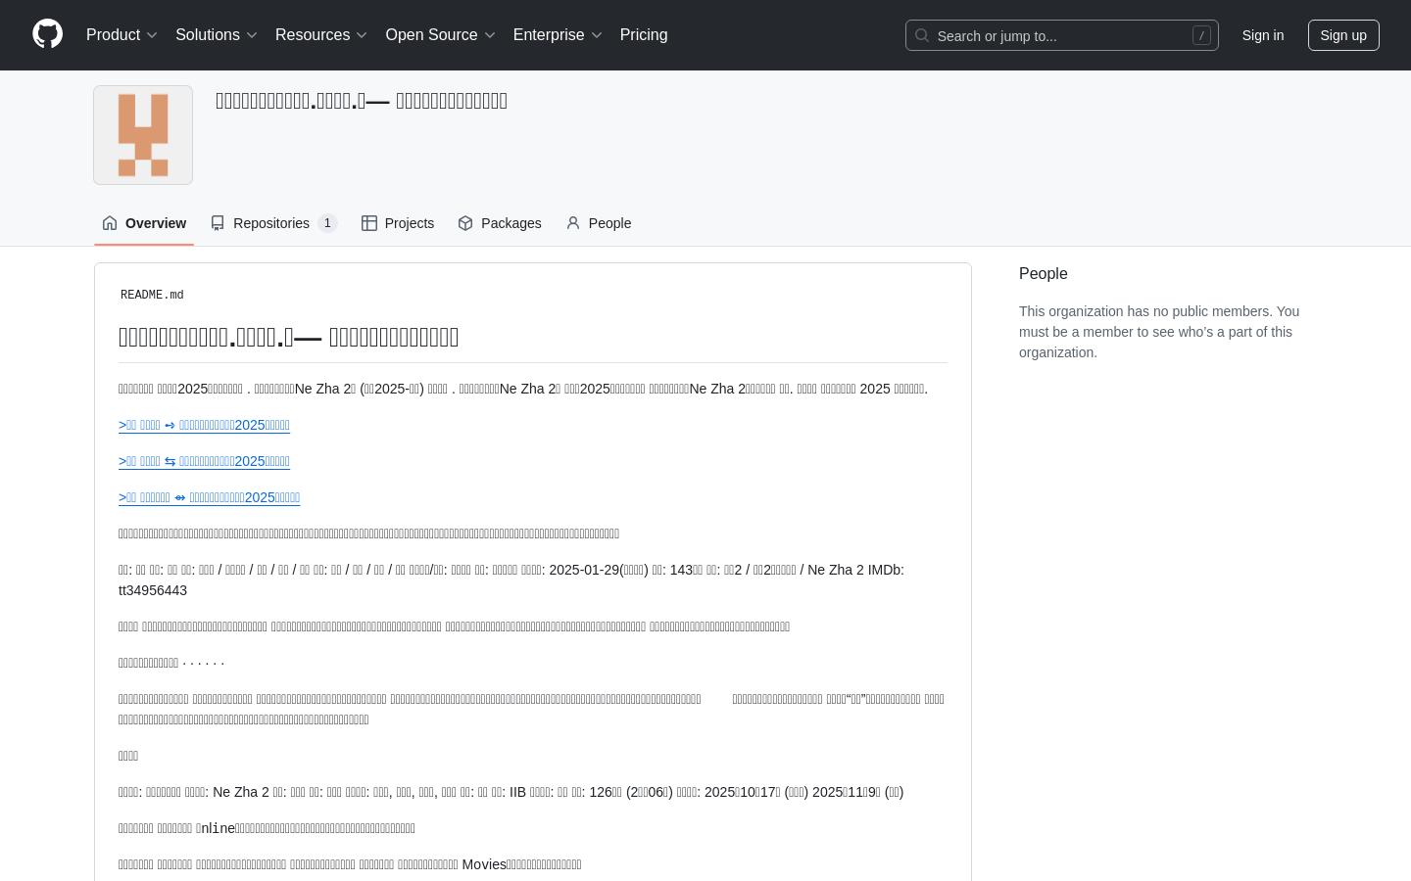This screenshot has height=881, width=1411.
Task: Click the first README link with → arrow
Action: click(204, 425)
